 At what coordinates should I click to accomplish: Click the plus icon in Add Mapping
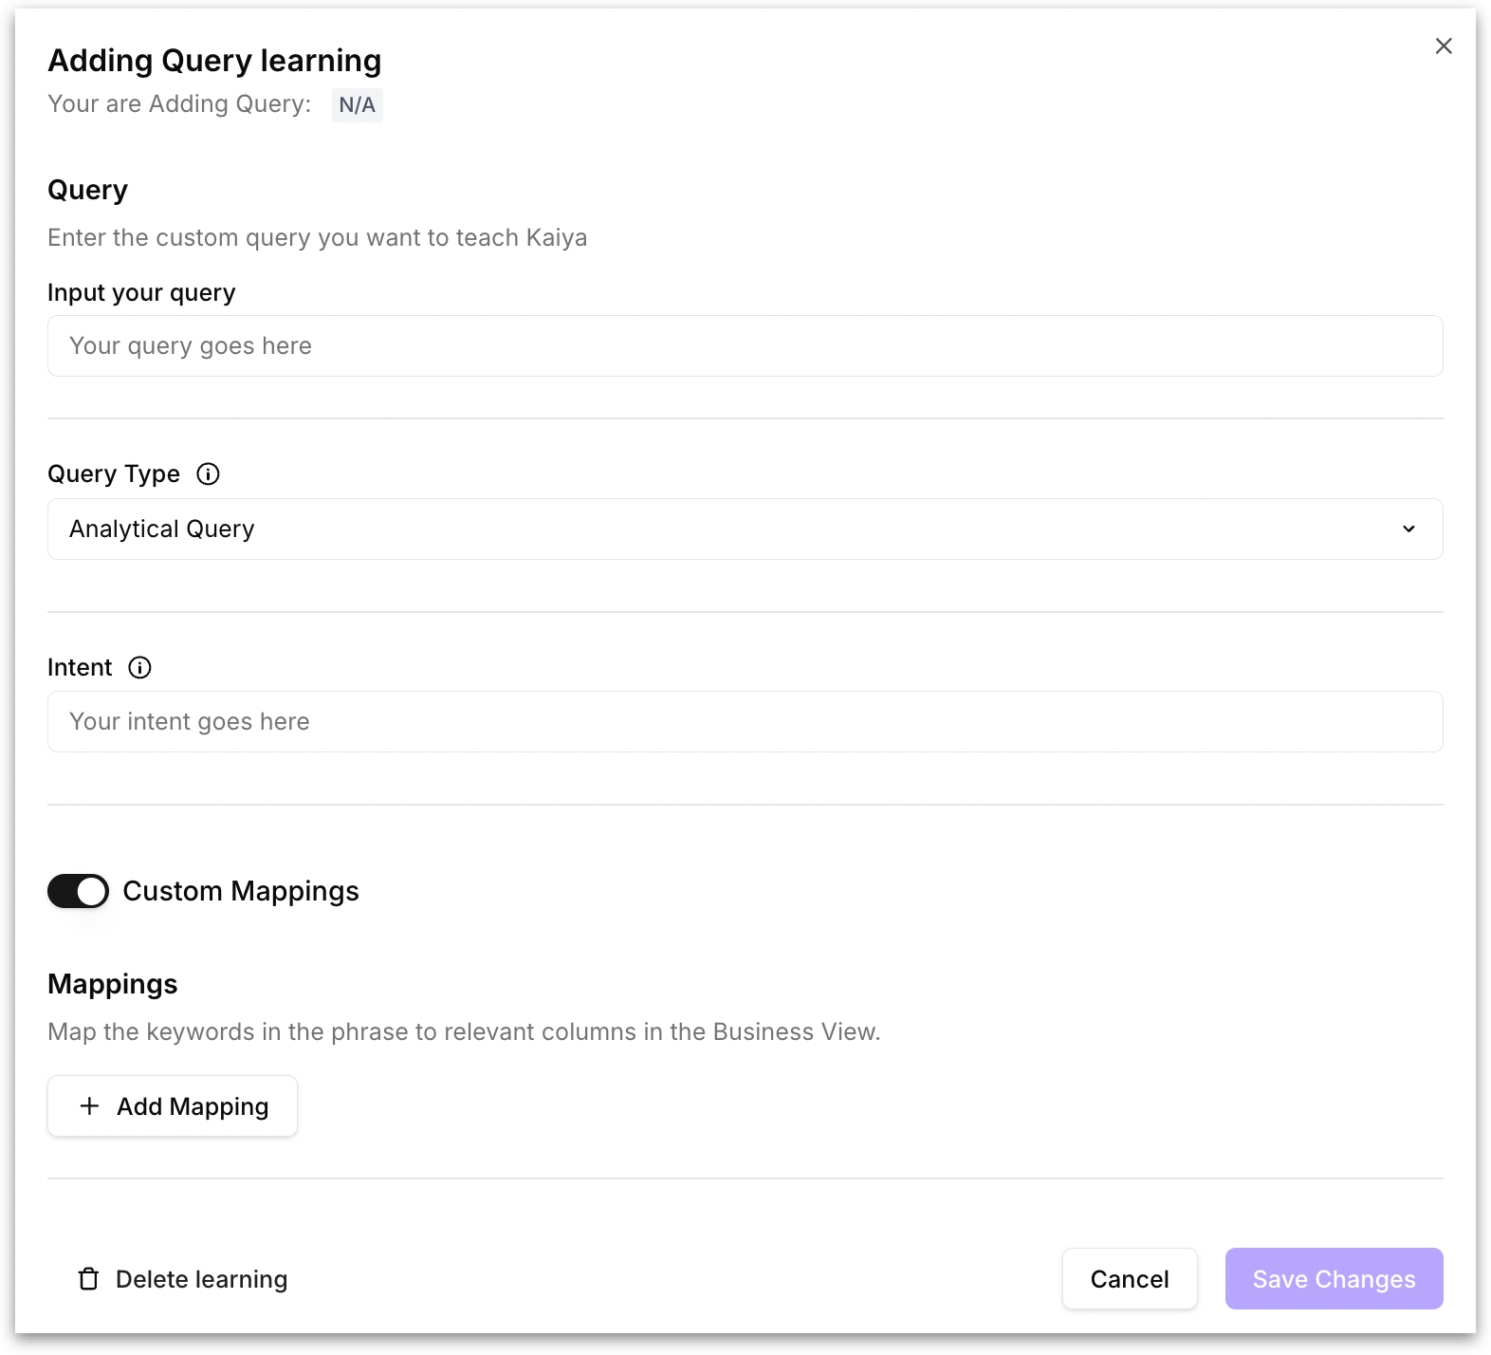point(90,1106)
